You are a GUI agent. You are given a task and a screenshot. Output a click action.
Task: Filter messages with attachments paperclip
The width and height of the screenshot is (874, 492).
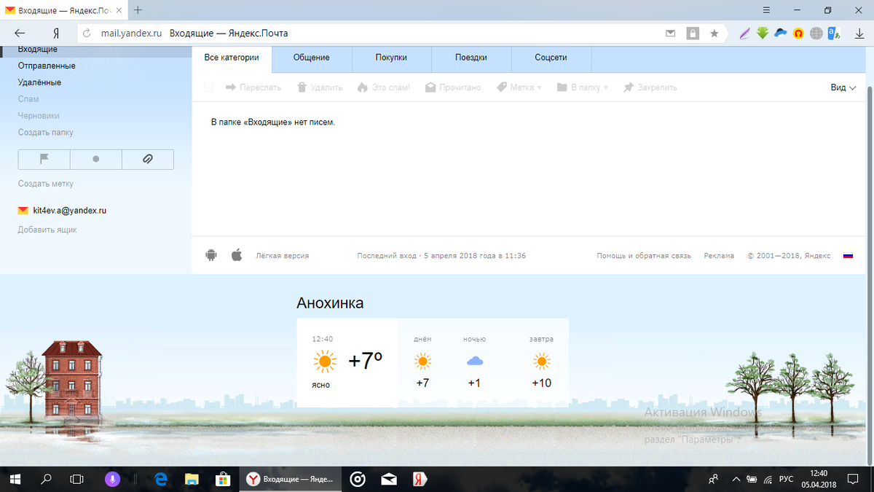pos(148,159)
